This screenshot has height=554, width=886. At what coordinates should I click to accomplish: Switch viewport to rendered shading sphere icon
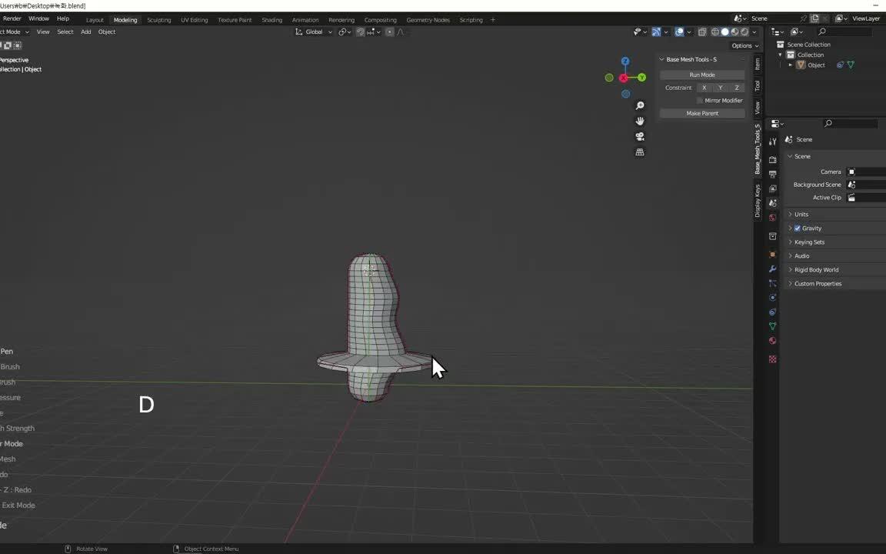tap(743, 32)
